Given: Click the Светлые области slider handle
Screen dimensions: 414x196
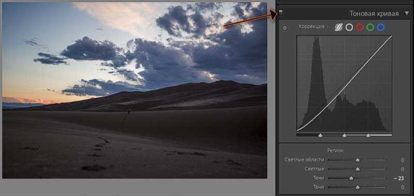Looking at the screenshot, I should pos(358,160).
